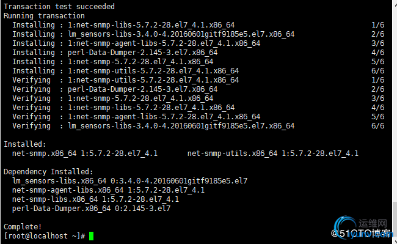Click the "Dependency Installed:" heading
This screenshot has height=244, width=397.
click(48, 172)
